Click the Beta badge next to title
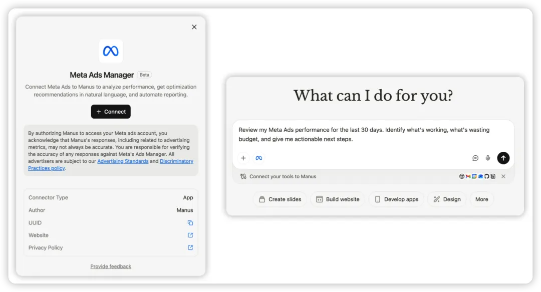The height and width of the screenshot is (292, 541). (145, 75)
